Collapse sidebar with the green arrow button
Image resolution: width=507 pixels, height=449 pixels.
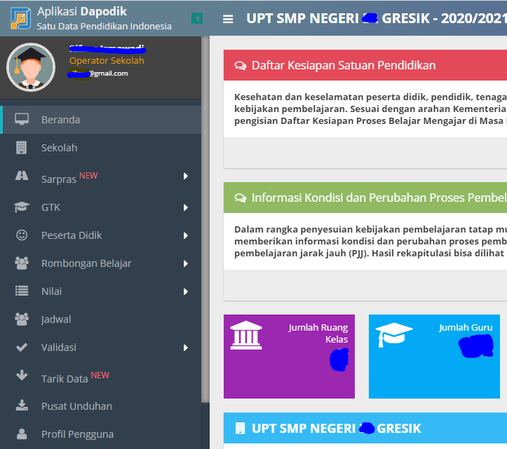(197, 18)
